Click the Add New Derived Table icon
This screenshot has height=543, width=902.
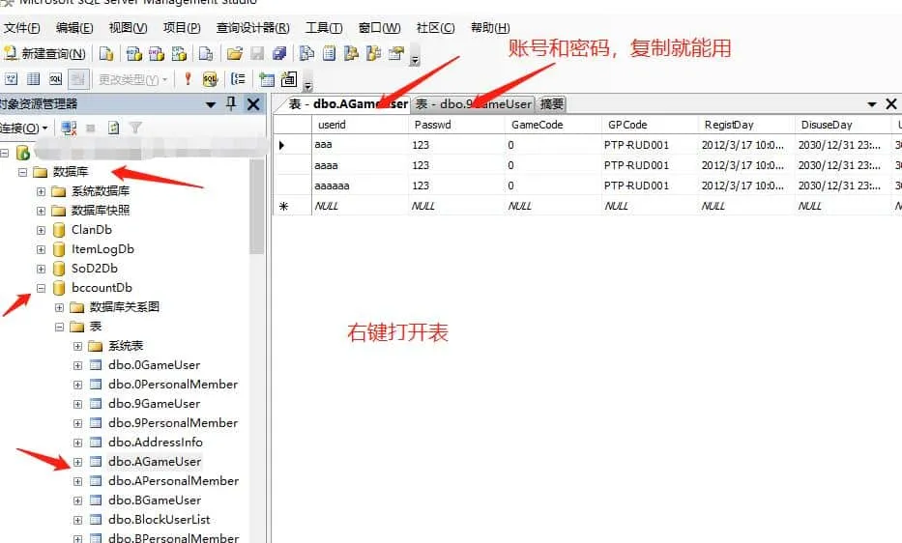pos(289,79)
